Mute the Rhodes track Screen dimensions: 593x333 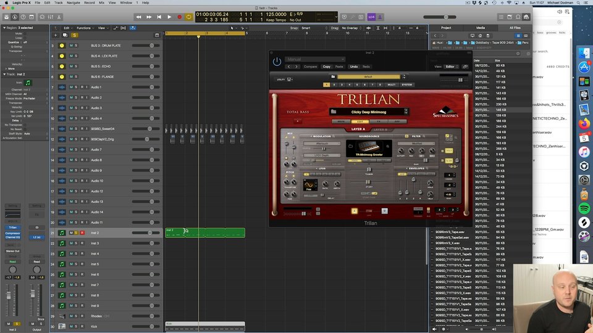point(71,316)
